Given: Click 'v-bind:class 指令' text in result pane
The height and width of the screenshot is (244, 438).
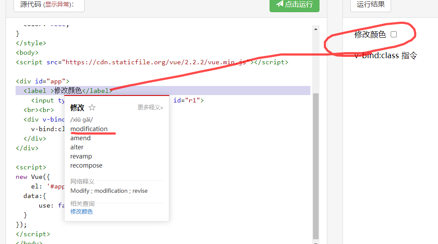Looking at the screenshot, I should (385, 56).
